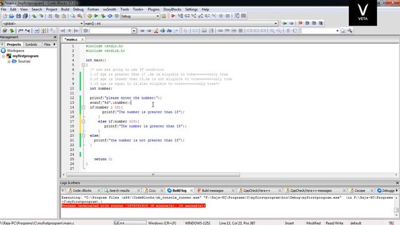Image resolution: width=400 pixels, height=225 pixels.
Task: Click DoxyBlocks block comment /** icon
Action: tap(21, 31)
